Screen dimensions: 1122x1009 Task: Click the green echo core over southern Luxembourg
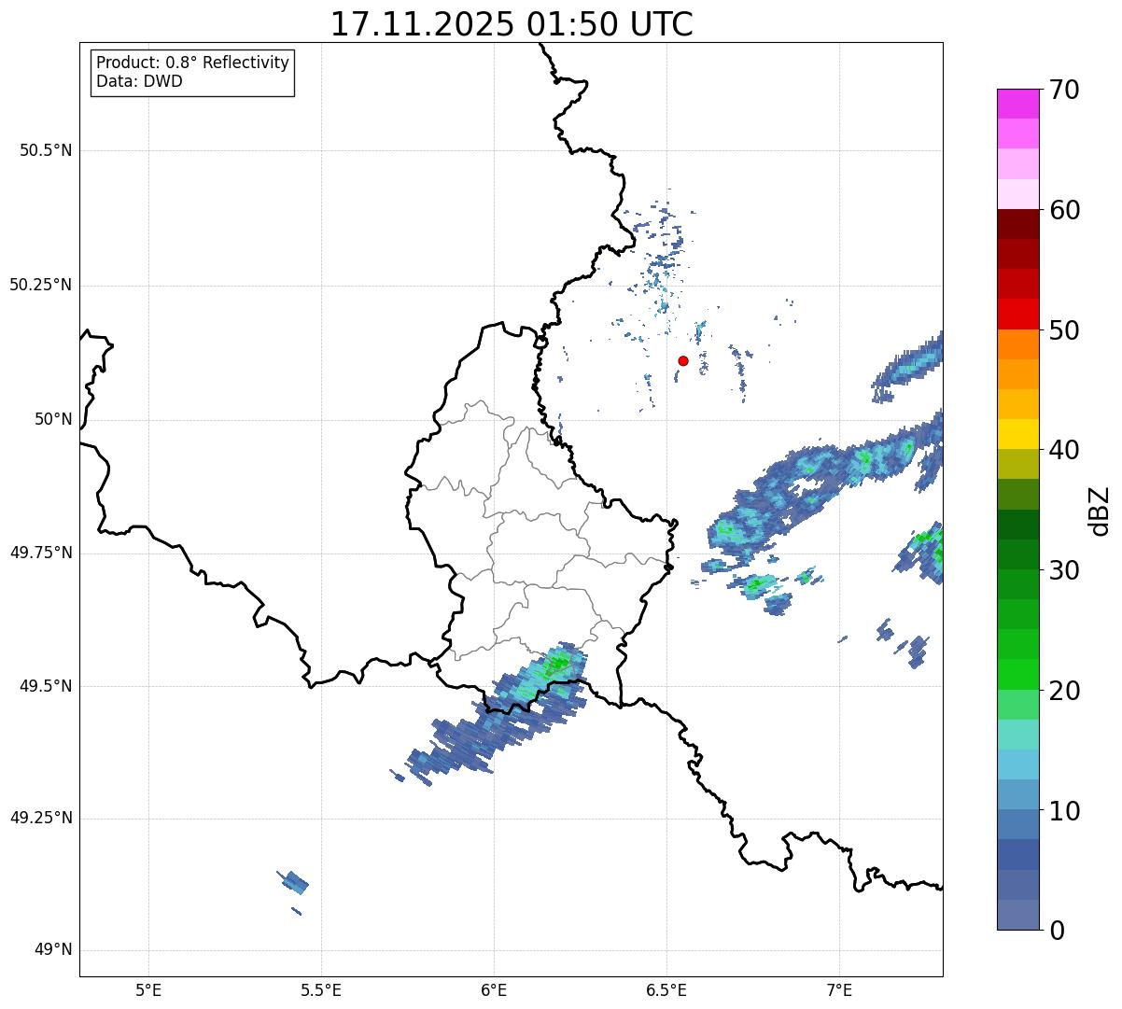[x=556, y=664]
